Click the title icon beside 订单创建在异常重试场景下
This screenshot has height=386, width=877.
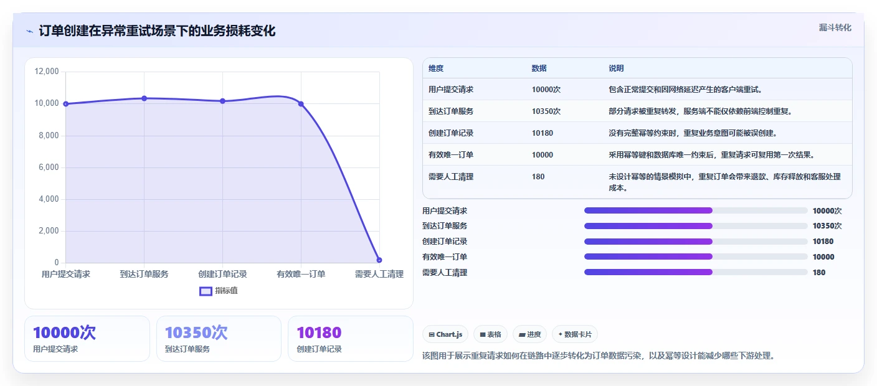(x=29, y=31)
